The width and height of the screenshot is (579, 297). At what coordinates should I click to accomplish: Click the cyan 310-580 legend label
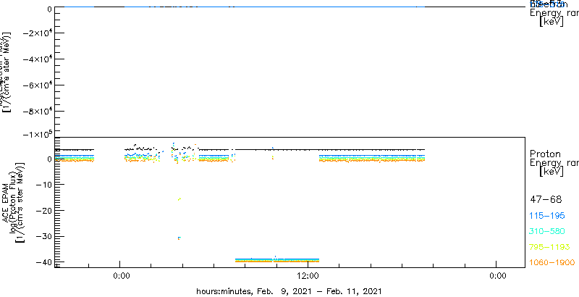547,232
